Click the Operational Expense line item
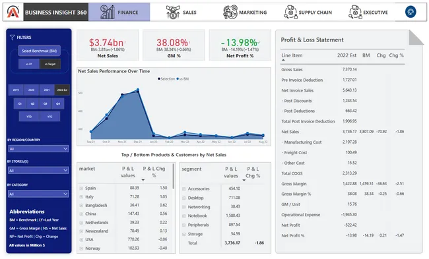Viewport: 429px width, 259px height. (301, 215)
